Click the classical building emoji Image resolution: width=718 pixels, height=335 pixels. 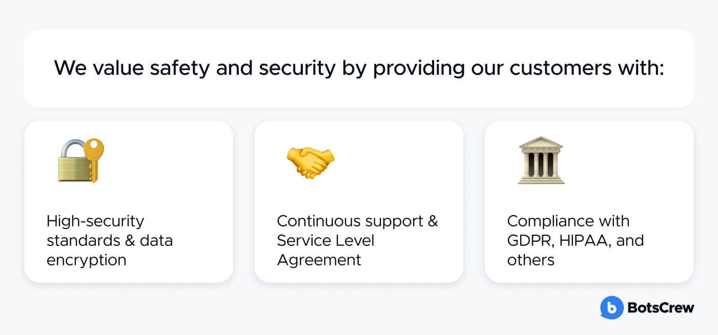click(x=541, y=160)
